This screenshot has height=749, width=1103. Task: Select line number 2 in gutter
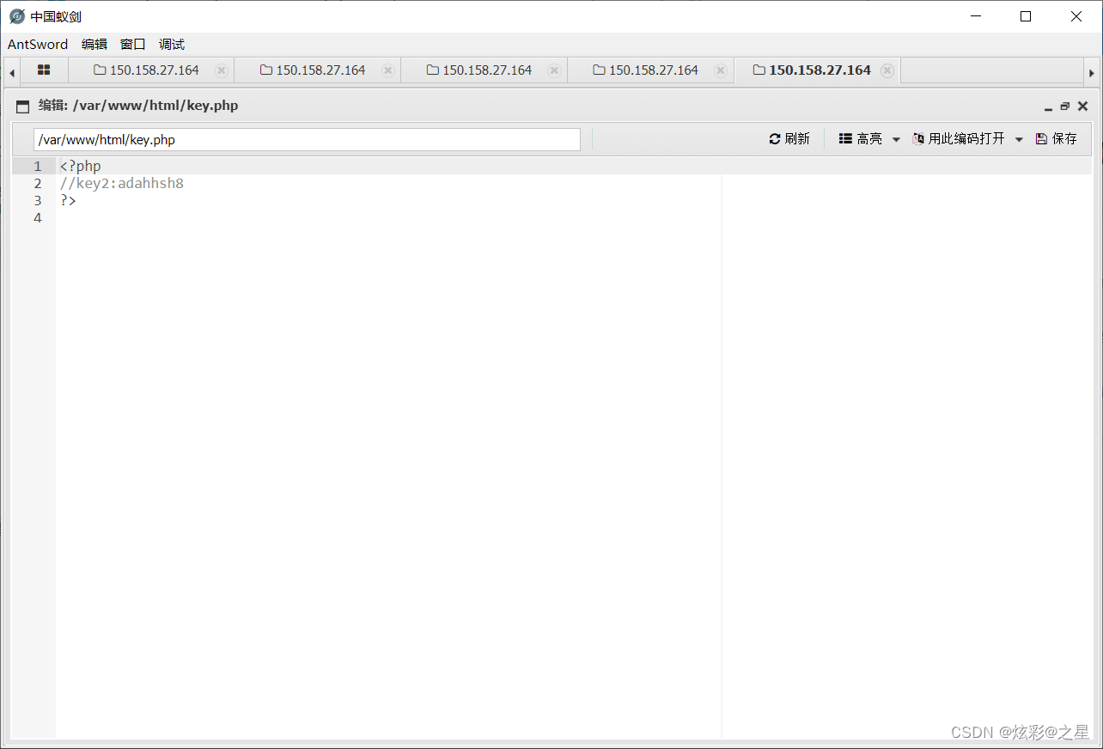(x=38, y=183)
